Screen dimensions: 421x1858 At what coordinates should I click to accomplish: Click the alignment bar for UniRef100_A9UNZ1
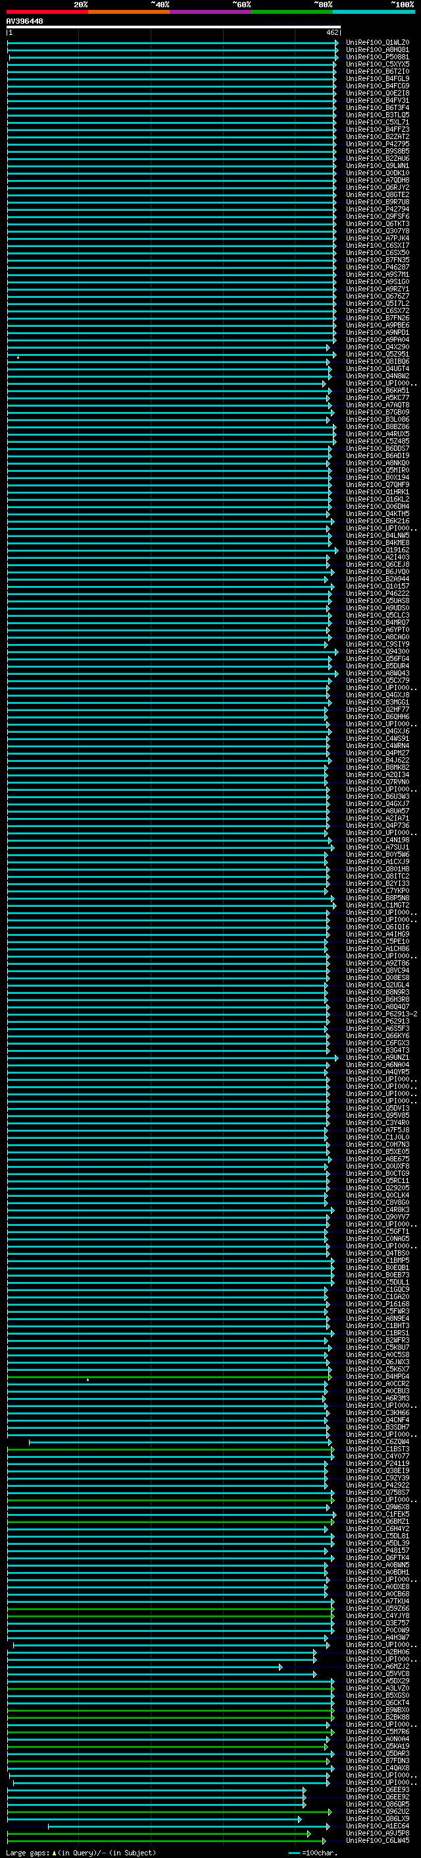(x=173, y=1058)
